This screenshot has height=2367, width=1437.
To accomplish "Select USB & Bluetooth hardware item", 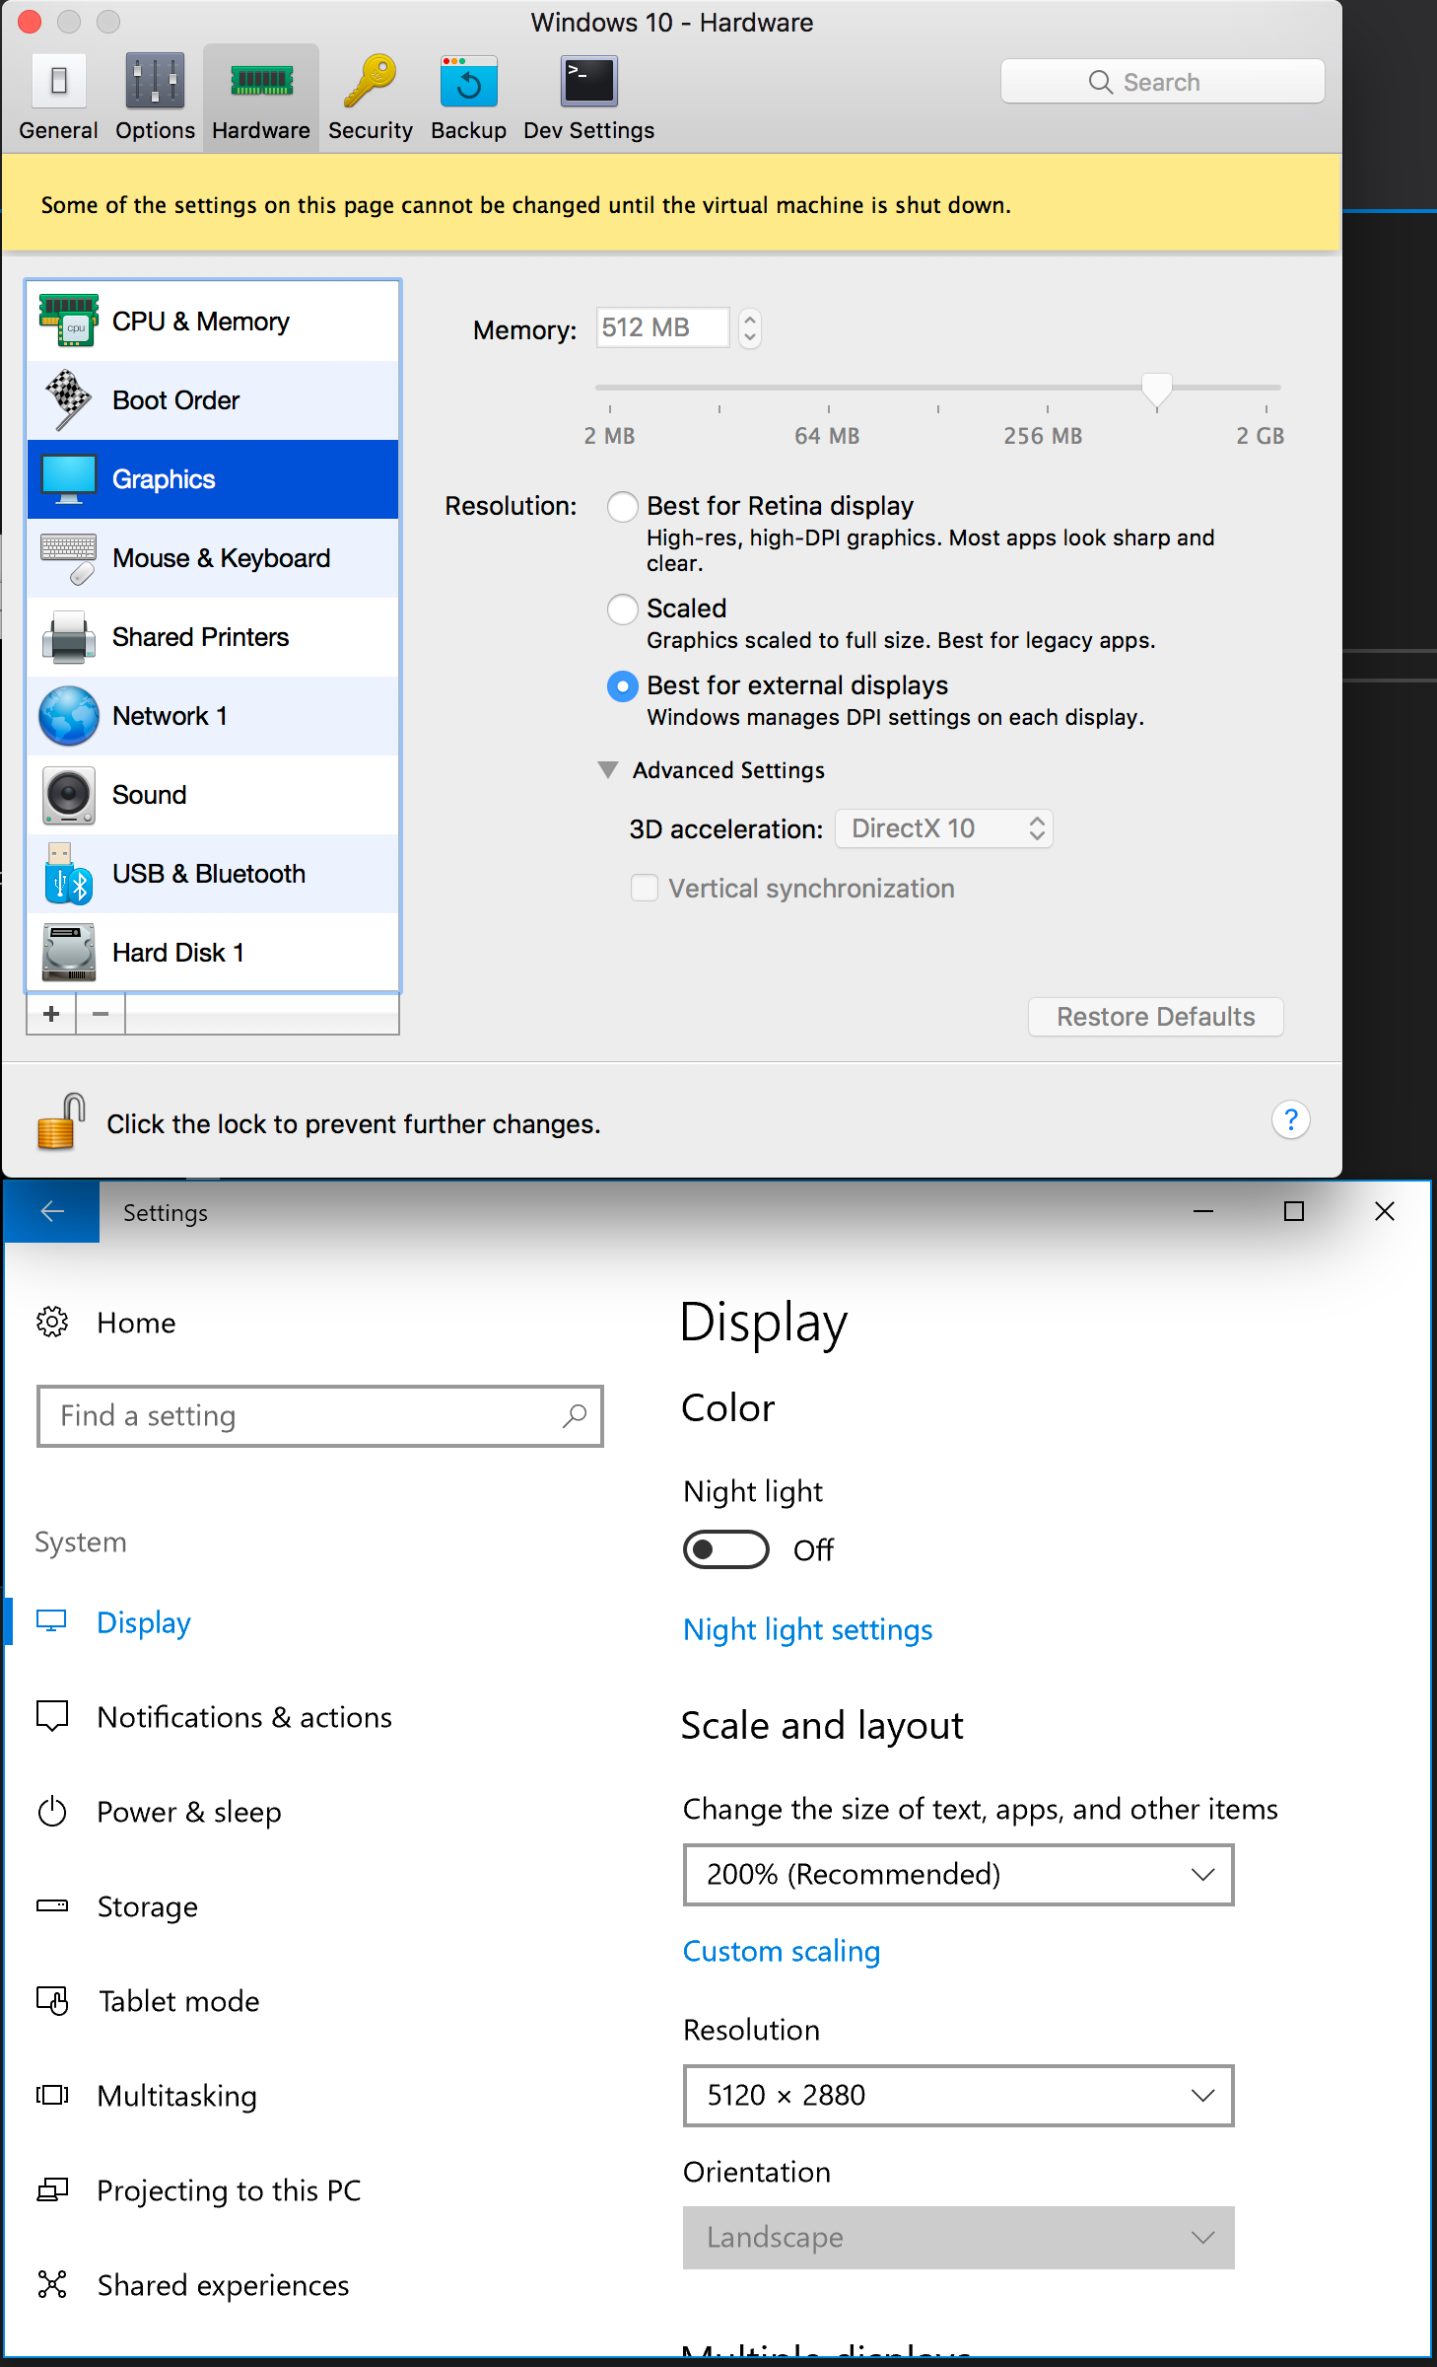I will 213,874.
